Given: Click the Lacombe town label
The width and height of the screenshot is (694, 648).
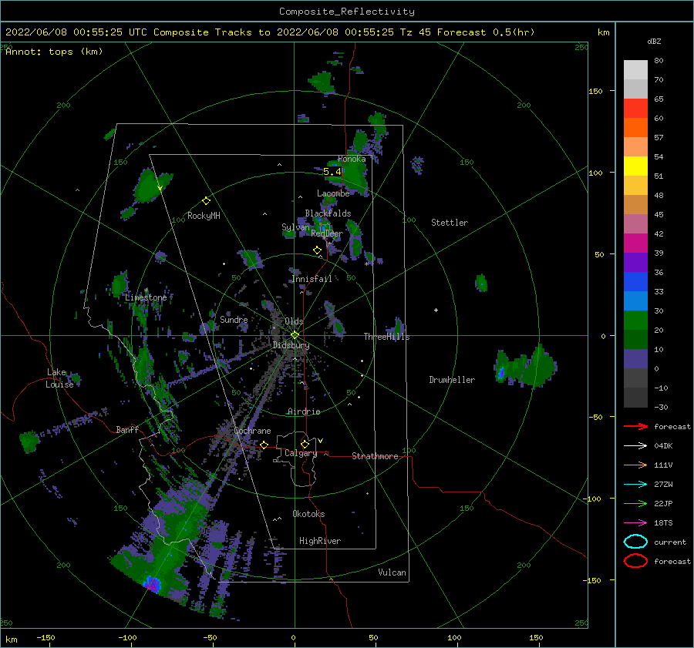Looking at the screenshot, I should click(333, 193).
